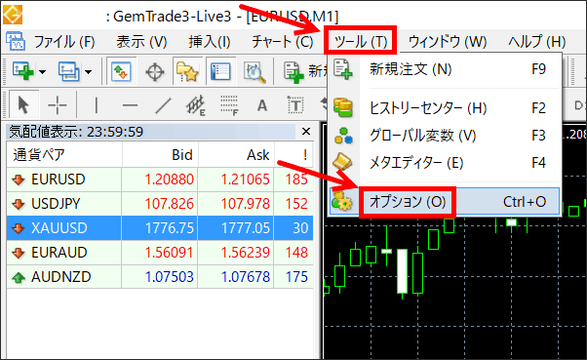Viewport: 587px width, 360px height.
Task: Click the New Chart icon in toolbar
Action: [22, 71]
